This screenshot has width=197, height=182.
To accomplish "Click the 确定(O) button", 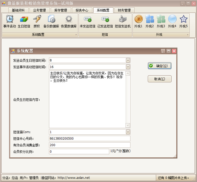I will point(160,66).
